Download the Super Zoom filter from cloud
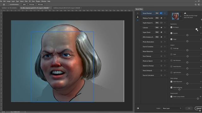 coord(161,32)
